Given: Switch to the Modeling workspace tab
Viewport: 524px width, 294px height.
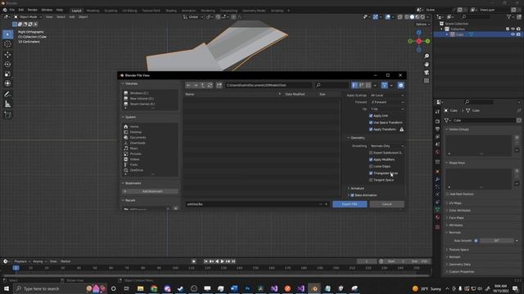Looking at the screenshot, I should coord(93,11).
